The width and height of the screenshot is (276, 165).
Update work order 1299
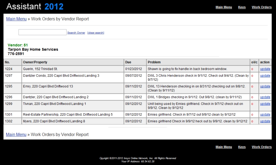(265, 104)
